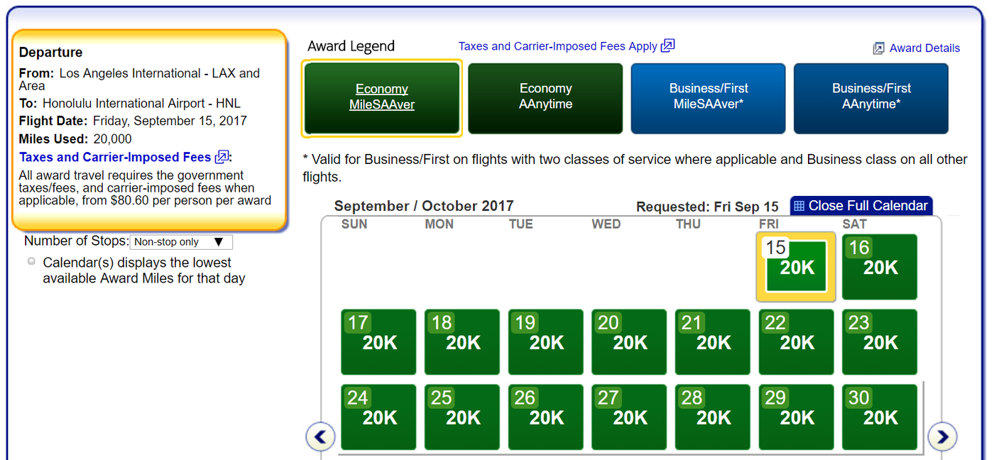This screenshot has height=460, width=994.
Task: Click the popup icon in Departure box
Action: 222,157
